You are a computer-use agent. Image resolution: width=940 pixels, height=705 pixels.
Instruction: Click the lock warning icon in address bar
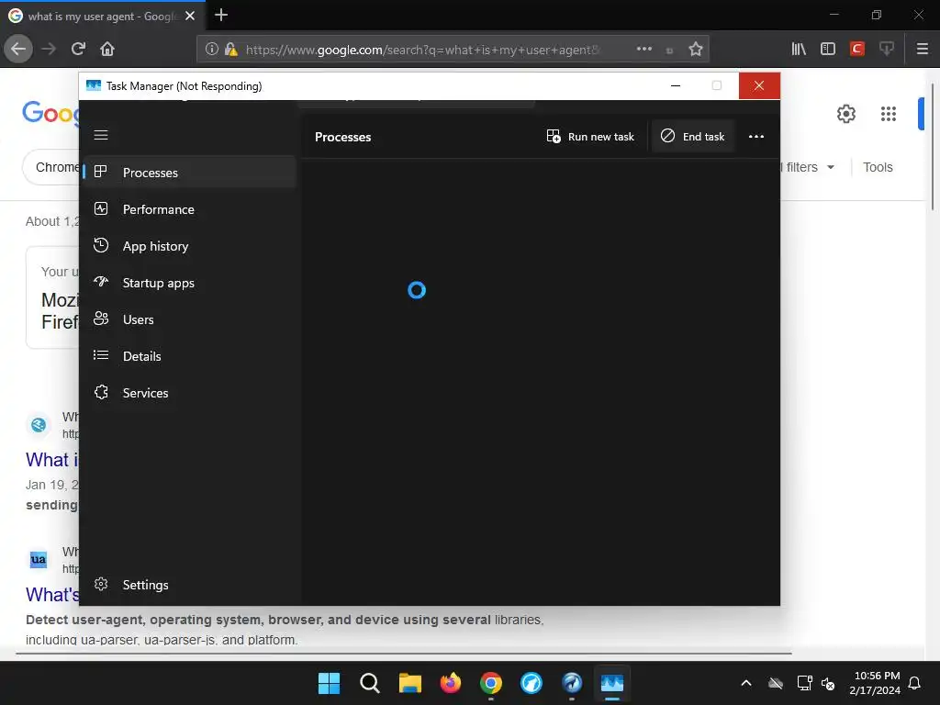[x=230, y=50]
